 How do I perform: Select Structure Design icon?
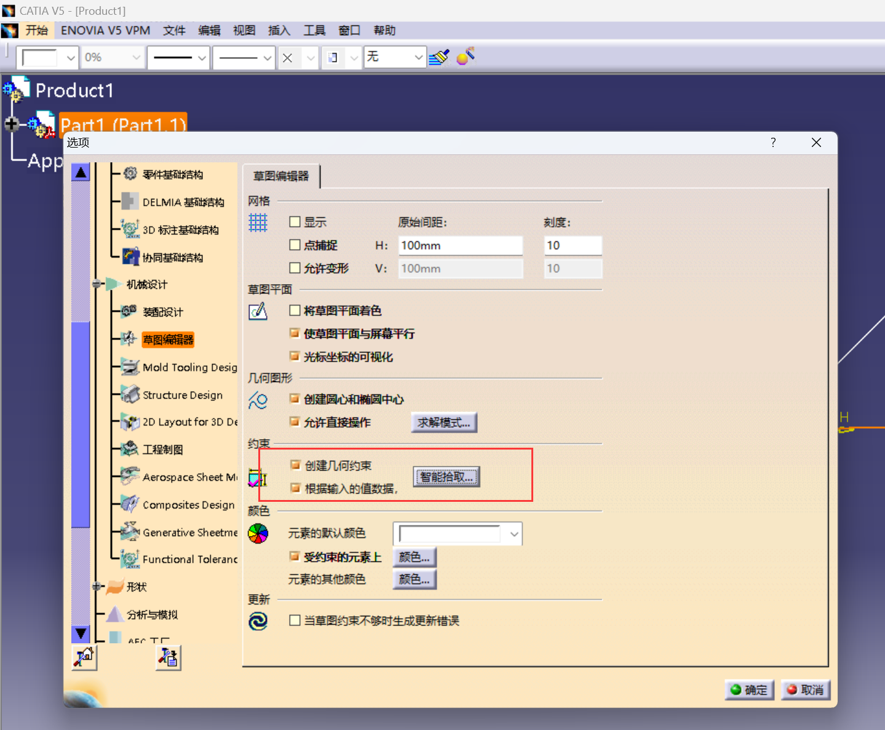pos(130,394)
